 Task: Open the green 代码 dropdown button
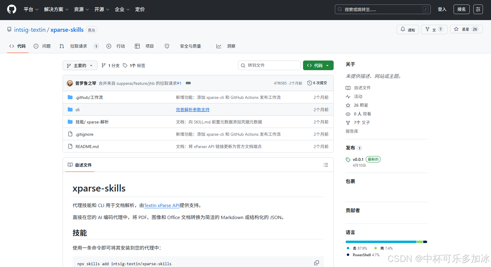[x=318, y=65]
